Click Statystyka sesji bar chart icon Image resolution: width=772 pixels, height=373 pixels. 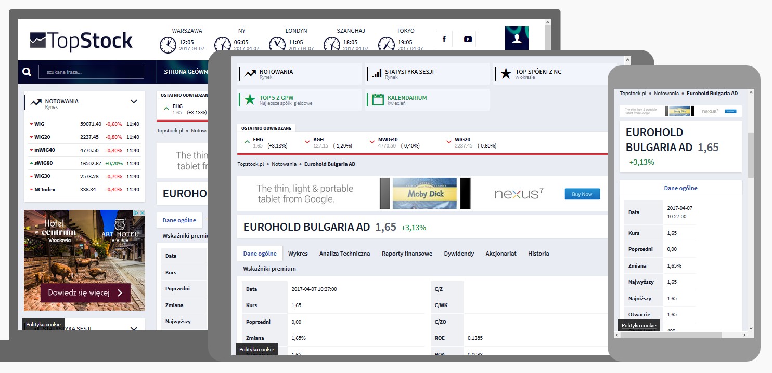coord(377,74)
